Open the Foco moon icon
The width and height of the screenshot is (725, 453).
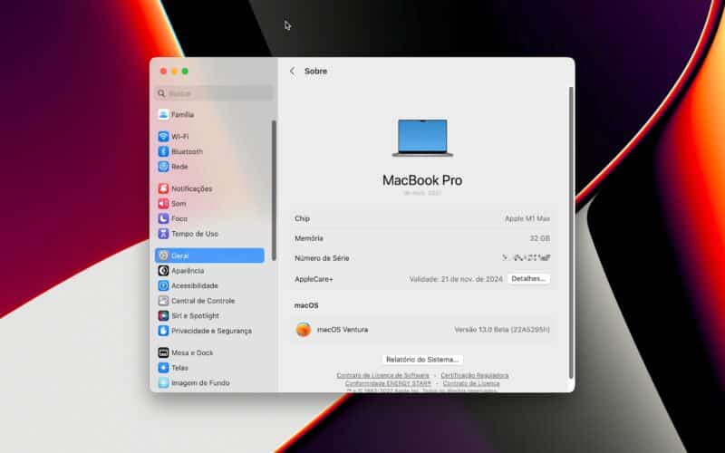163,218
